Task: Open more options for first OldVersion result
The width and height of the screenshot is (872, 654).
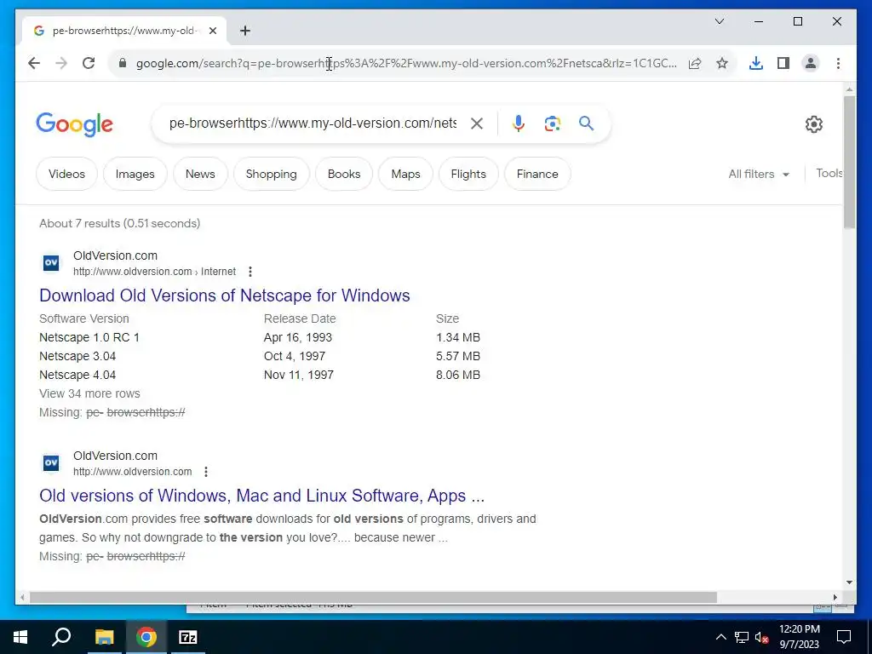Action: pos(250,272)
